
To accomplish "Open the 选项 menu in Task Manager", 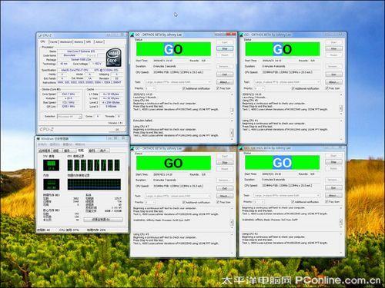I will point(55,144).
